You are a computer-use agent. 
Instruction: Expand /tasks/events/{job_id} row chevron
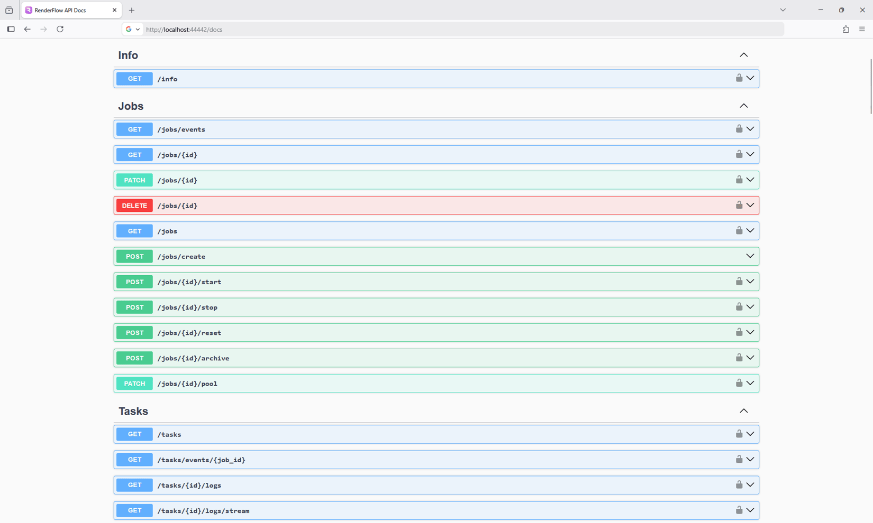[750, 460]
